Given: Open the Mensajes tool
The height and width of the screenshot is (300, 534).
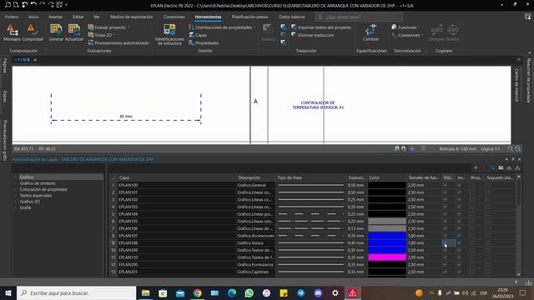Looking at the screenshot, I should pos(12,33).
